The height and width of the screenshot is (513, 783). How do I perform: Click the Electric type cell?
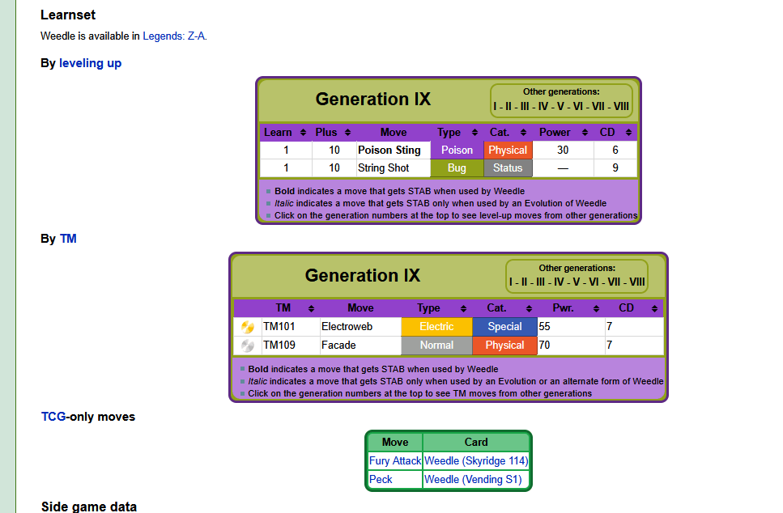pyautogui.click(x=436, y=326)
